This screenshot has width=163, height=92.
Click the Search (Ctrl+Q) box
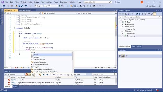(98, 2)
